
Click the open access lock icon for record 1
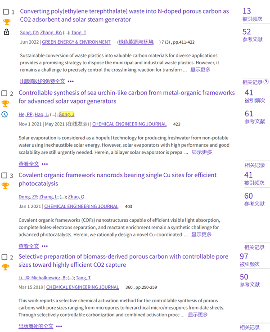(6, 32)
